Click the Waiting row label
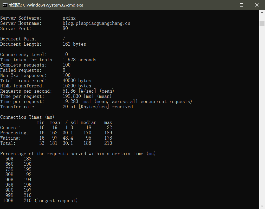 [x=10, y=138]
